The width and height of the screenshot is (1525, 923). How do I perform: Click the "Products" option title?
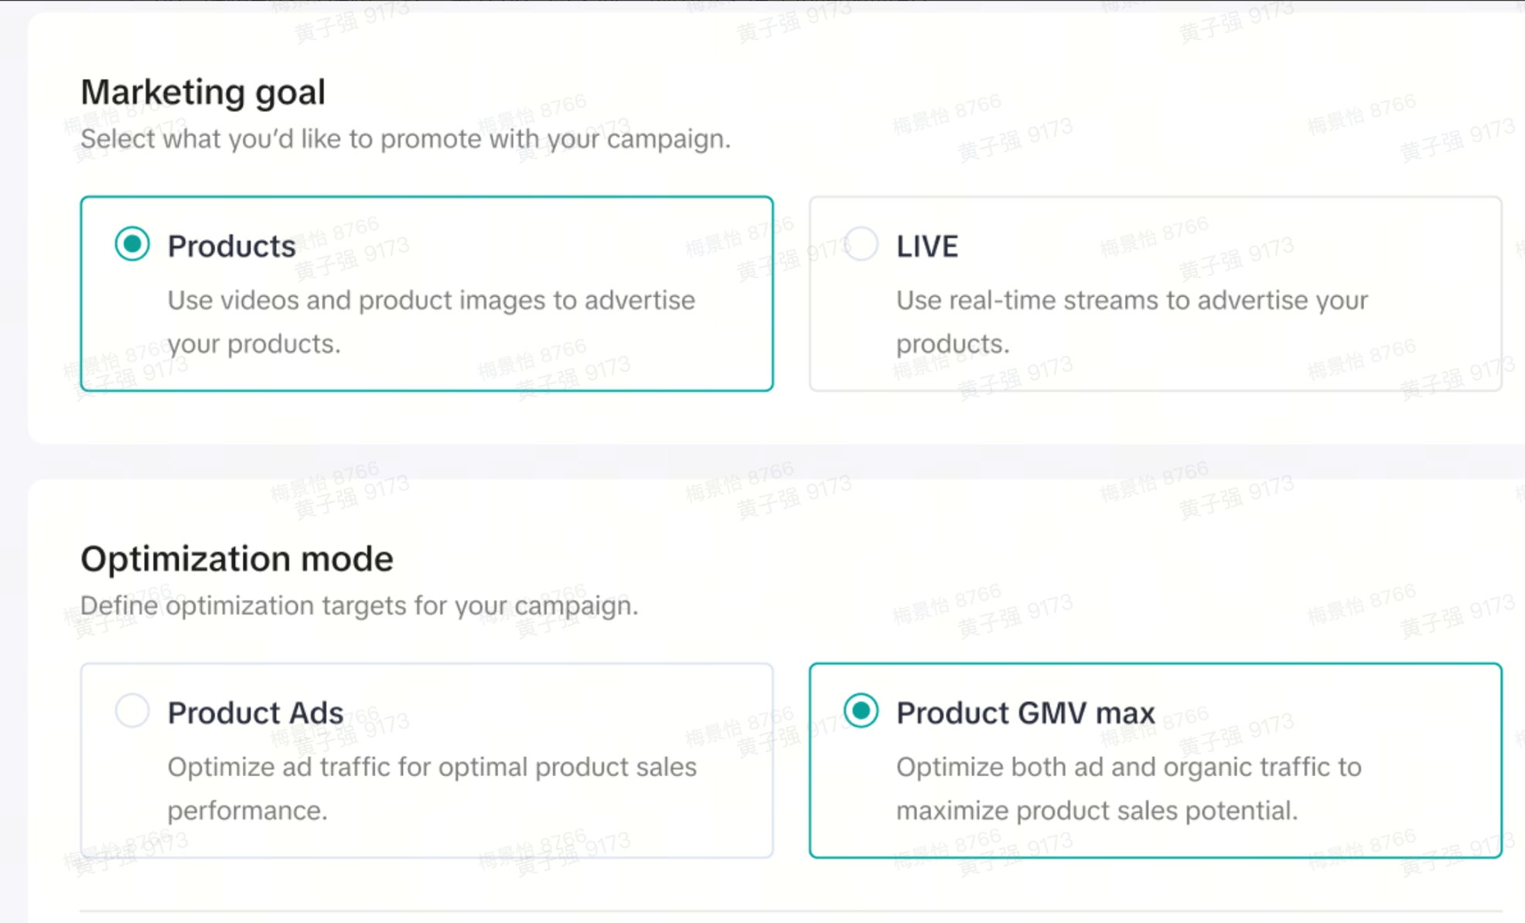coord(231,246)
